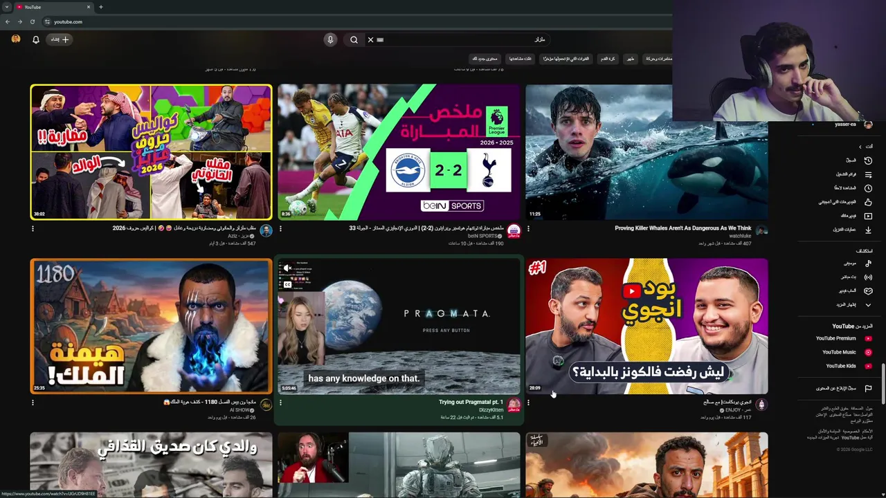Open the "Proving Killer Whales Aren't As Dangerous" title
The image size is (886, 498).
coord(682,228)
